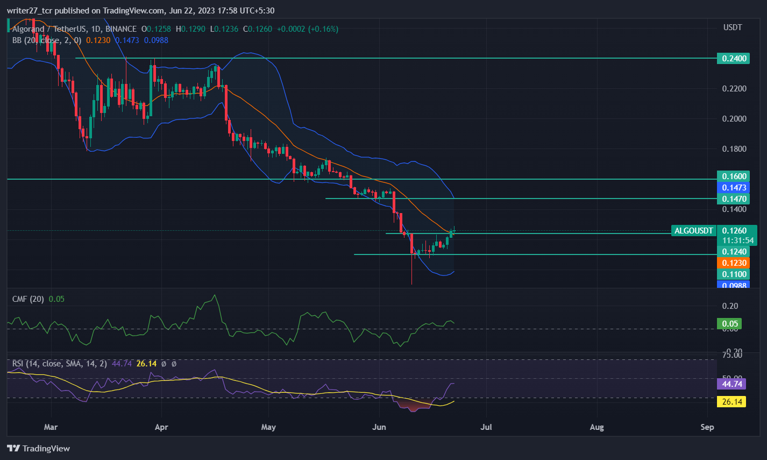Select the 0.1100 support level label
767x460 pixels.
pyautogui.click(x=734, y=274)
